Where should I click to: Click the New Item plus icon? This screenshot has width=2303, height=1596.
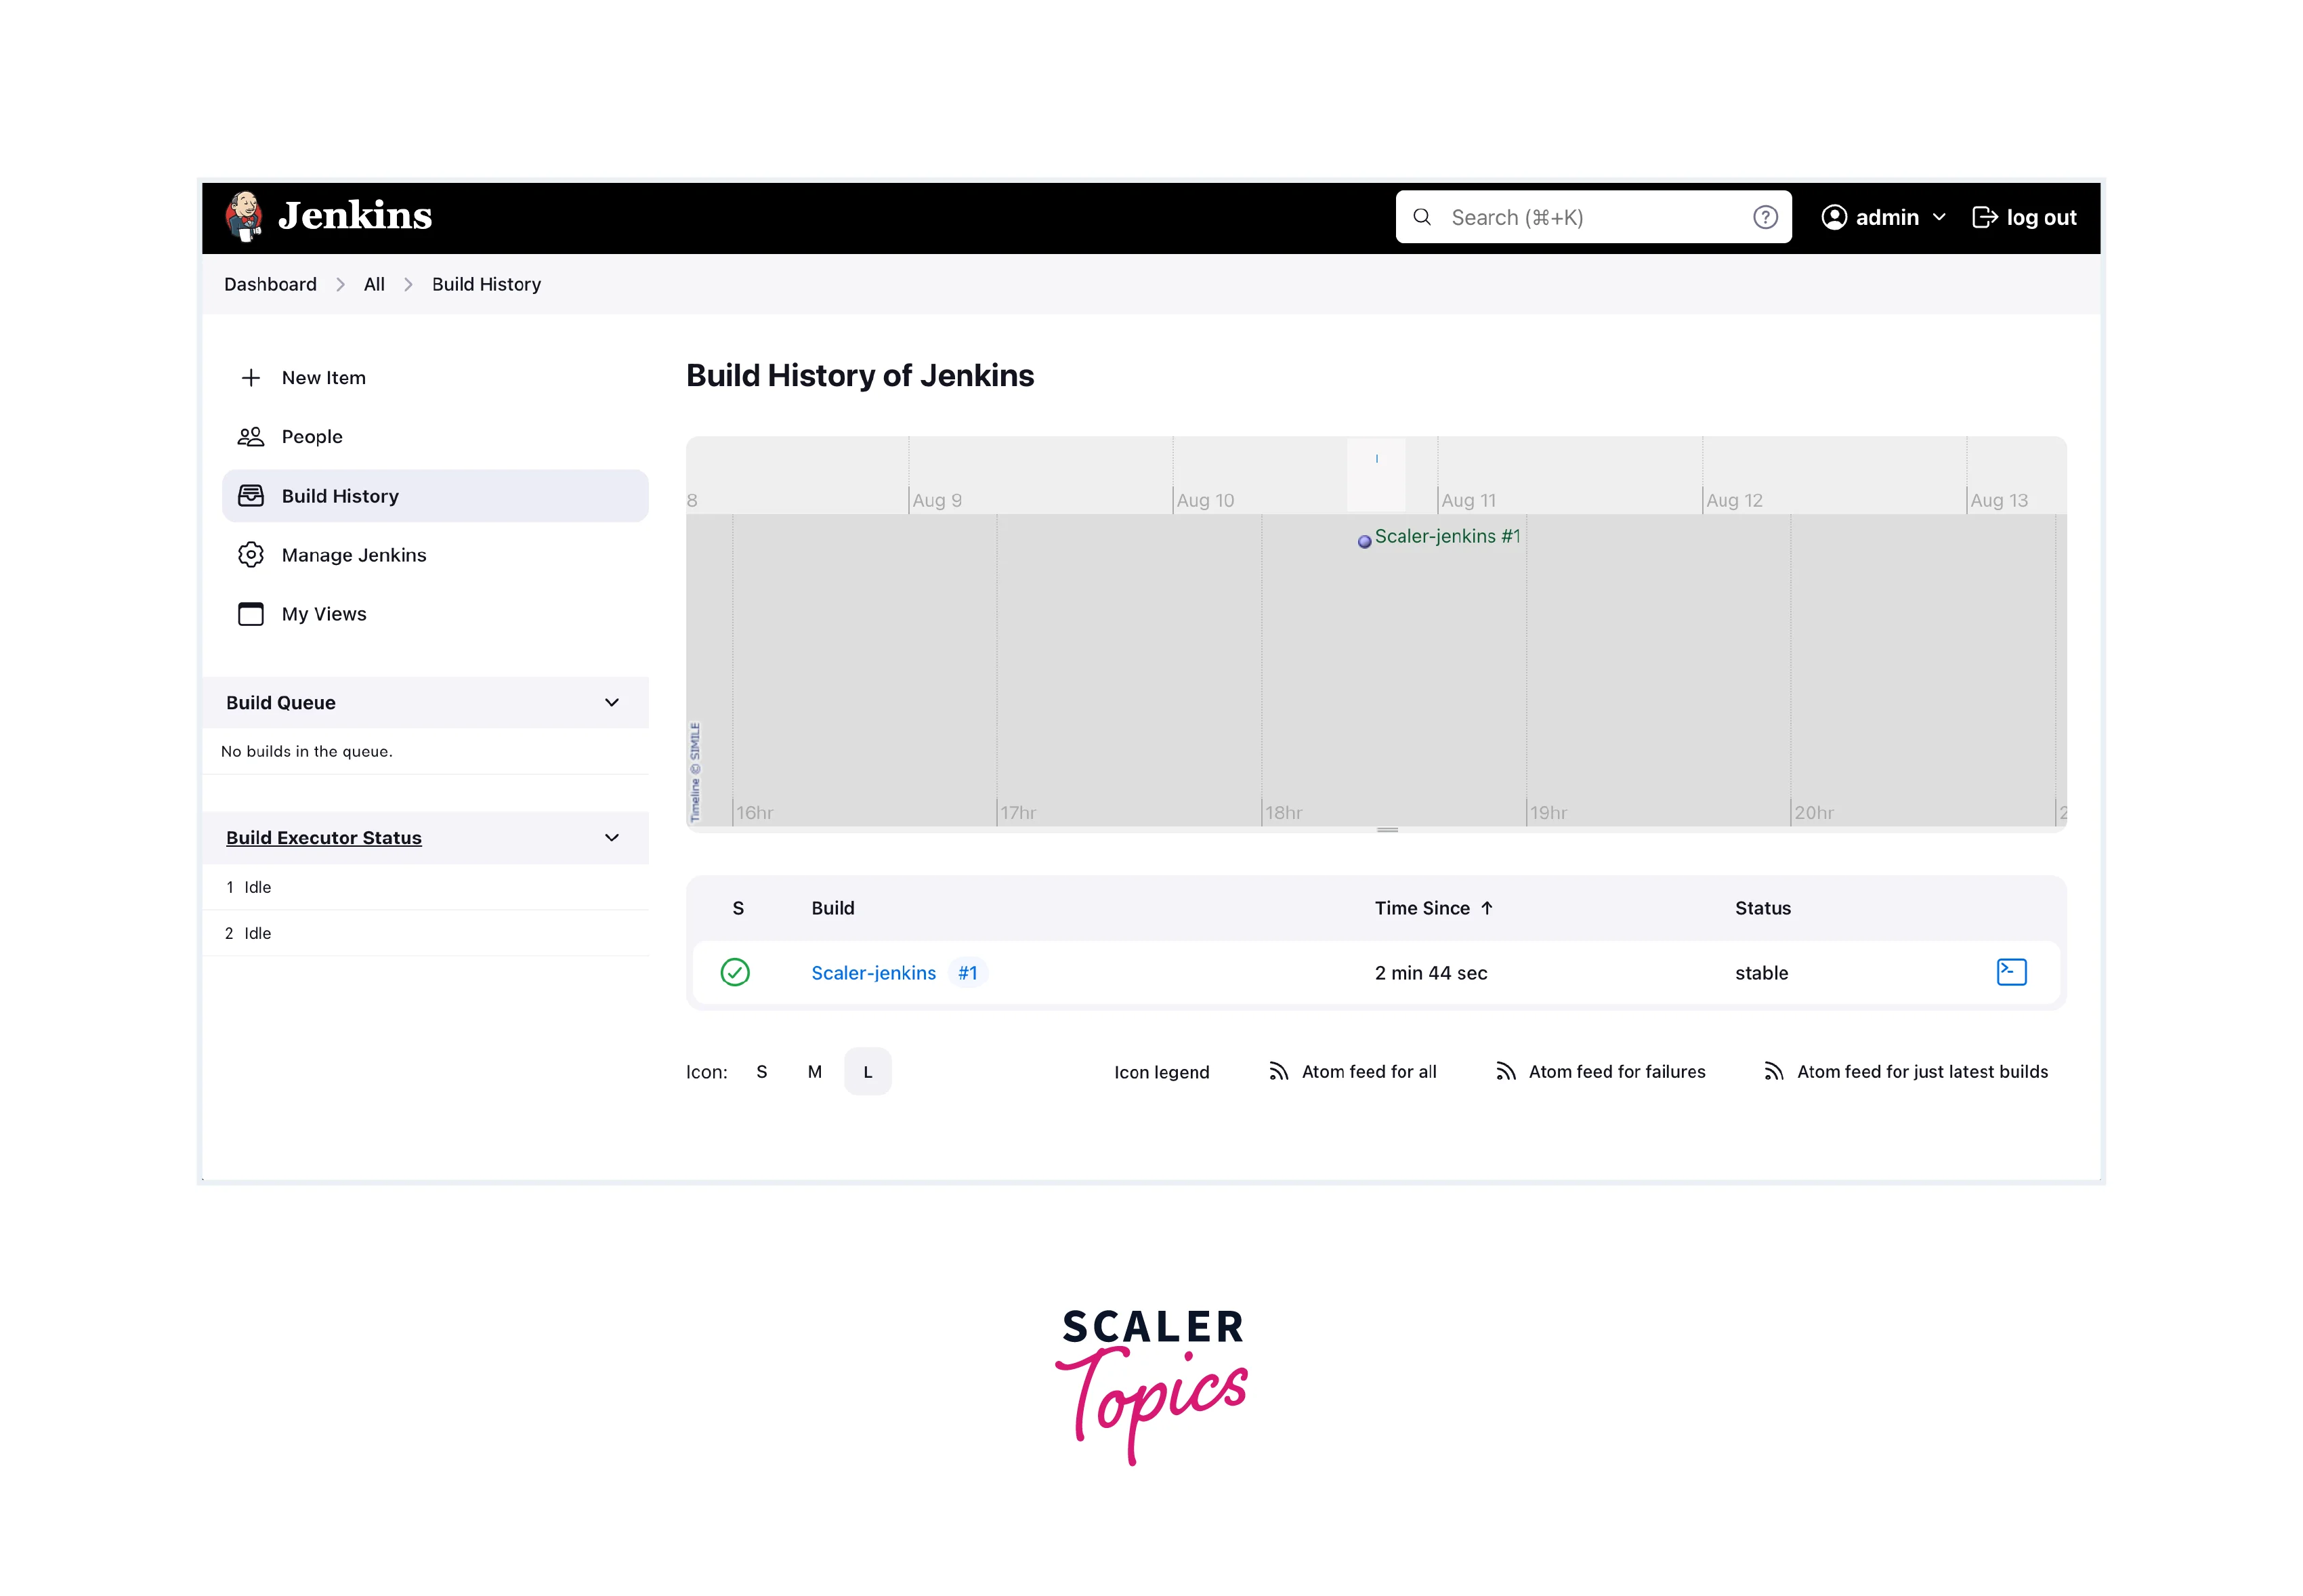point(251,378)
